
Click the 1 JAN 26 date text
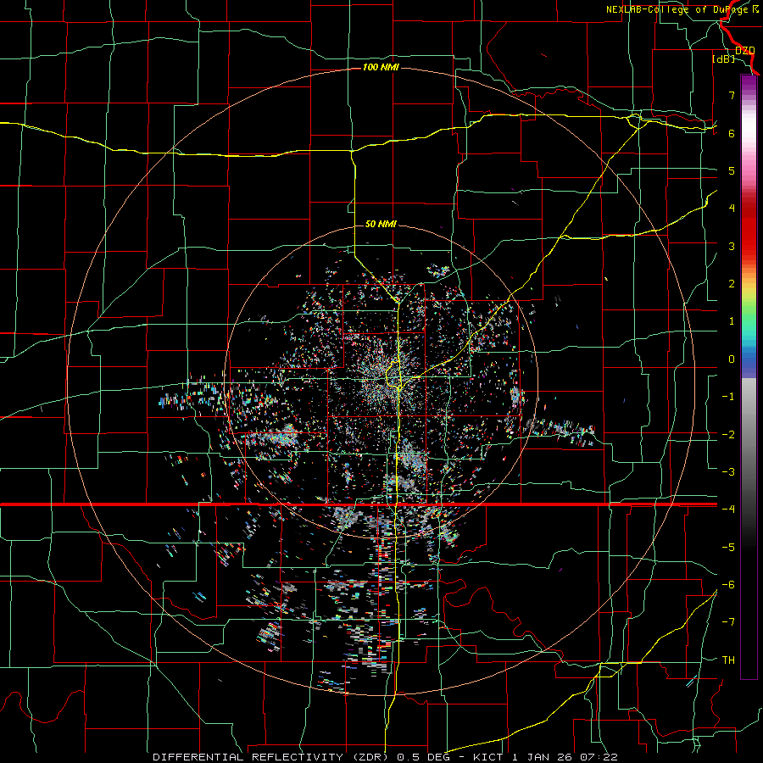544,757
